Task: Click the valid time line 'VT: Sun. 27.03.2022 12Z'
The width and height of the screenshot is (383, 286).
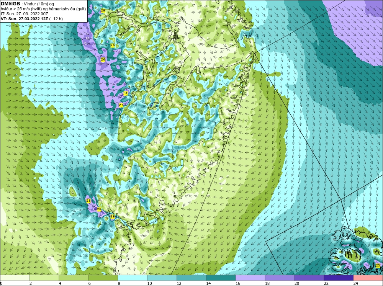Action: pos(25,19)
